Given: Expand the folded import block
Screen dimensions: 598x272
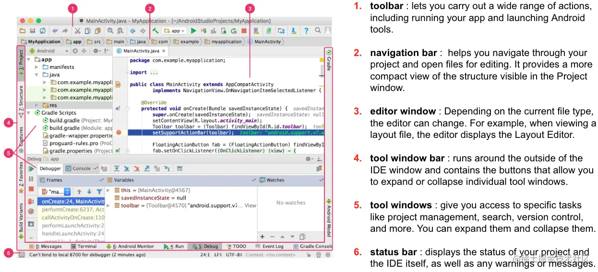Looking at the screenshot, I should pos(127,72).
